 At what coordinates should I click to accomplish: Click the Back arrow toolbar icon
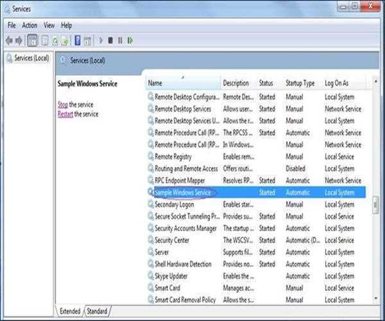pos(9,40)
